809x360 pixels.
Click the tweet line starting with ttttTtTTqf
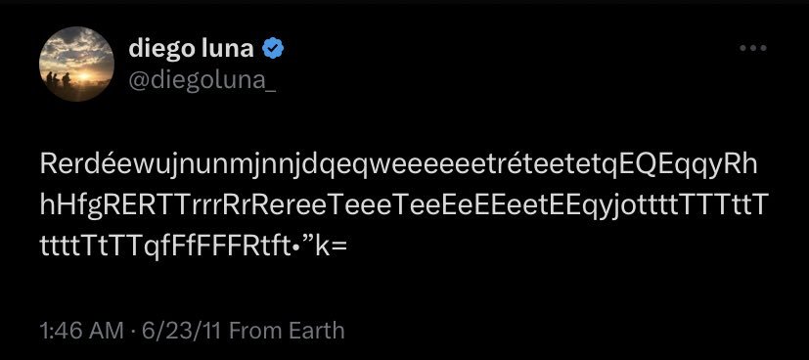194,247
